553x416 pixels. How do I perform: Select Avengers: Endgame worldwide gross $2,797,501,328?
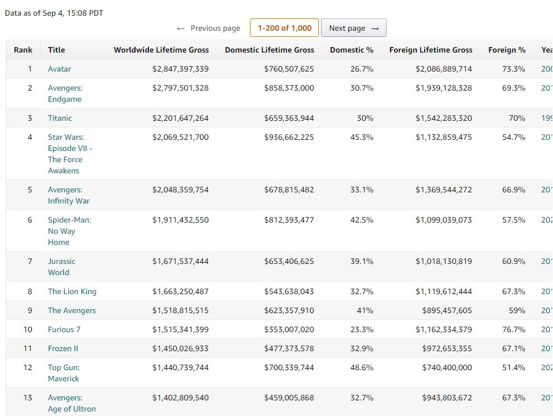180,88
